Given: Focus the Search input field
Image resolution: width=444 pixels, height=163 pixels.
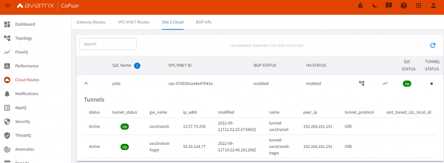Looking at the screenshot, I should click(x=108, y=44).
